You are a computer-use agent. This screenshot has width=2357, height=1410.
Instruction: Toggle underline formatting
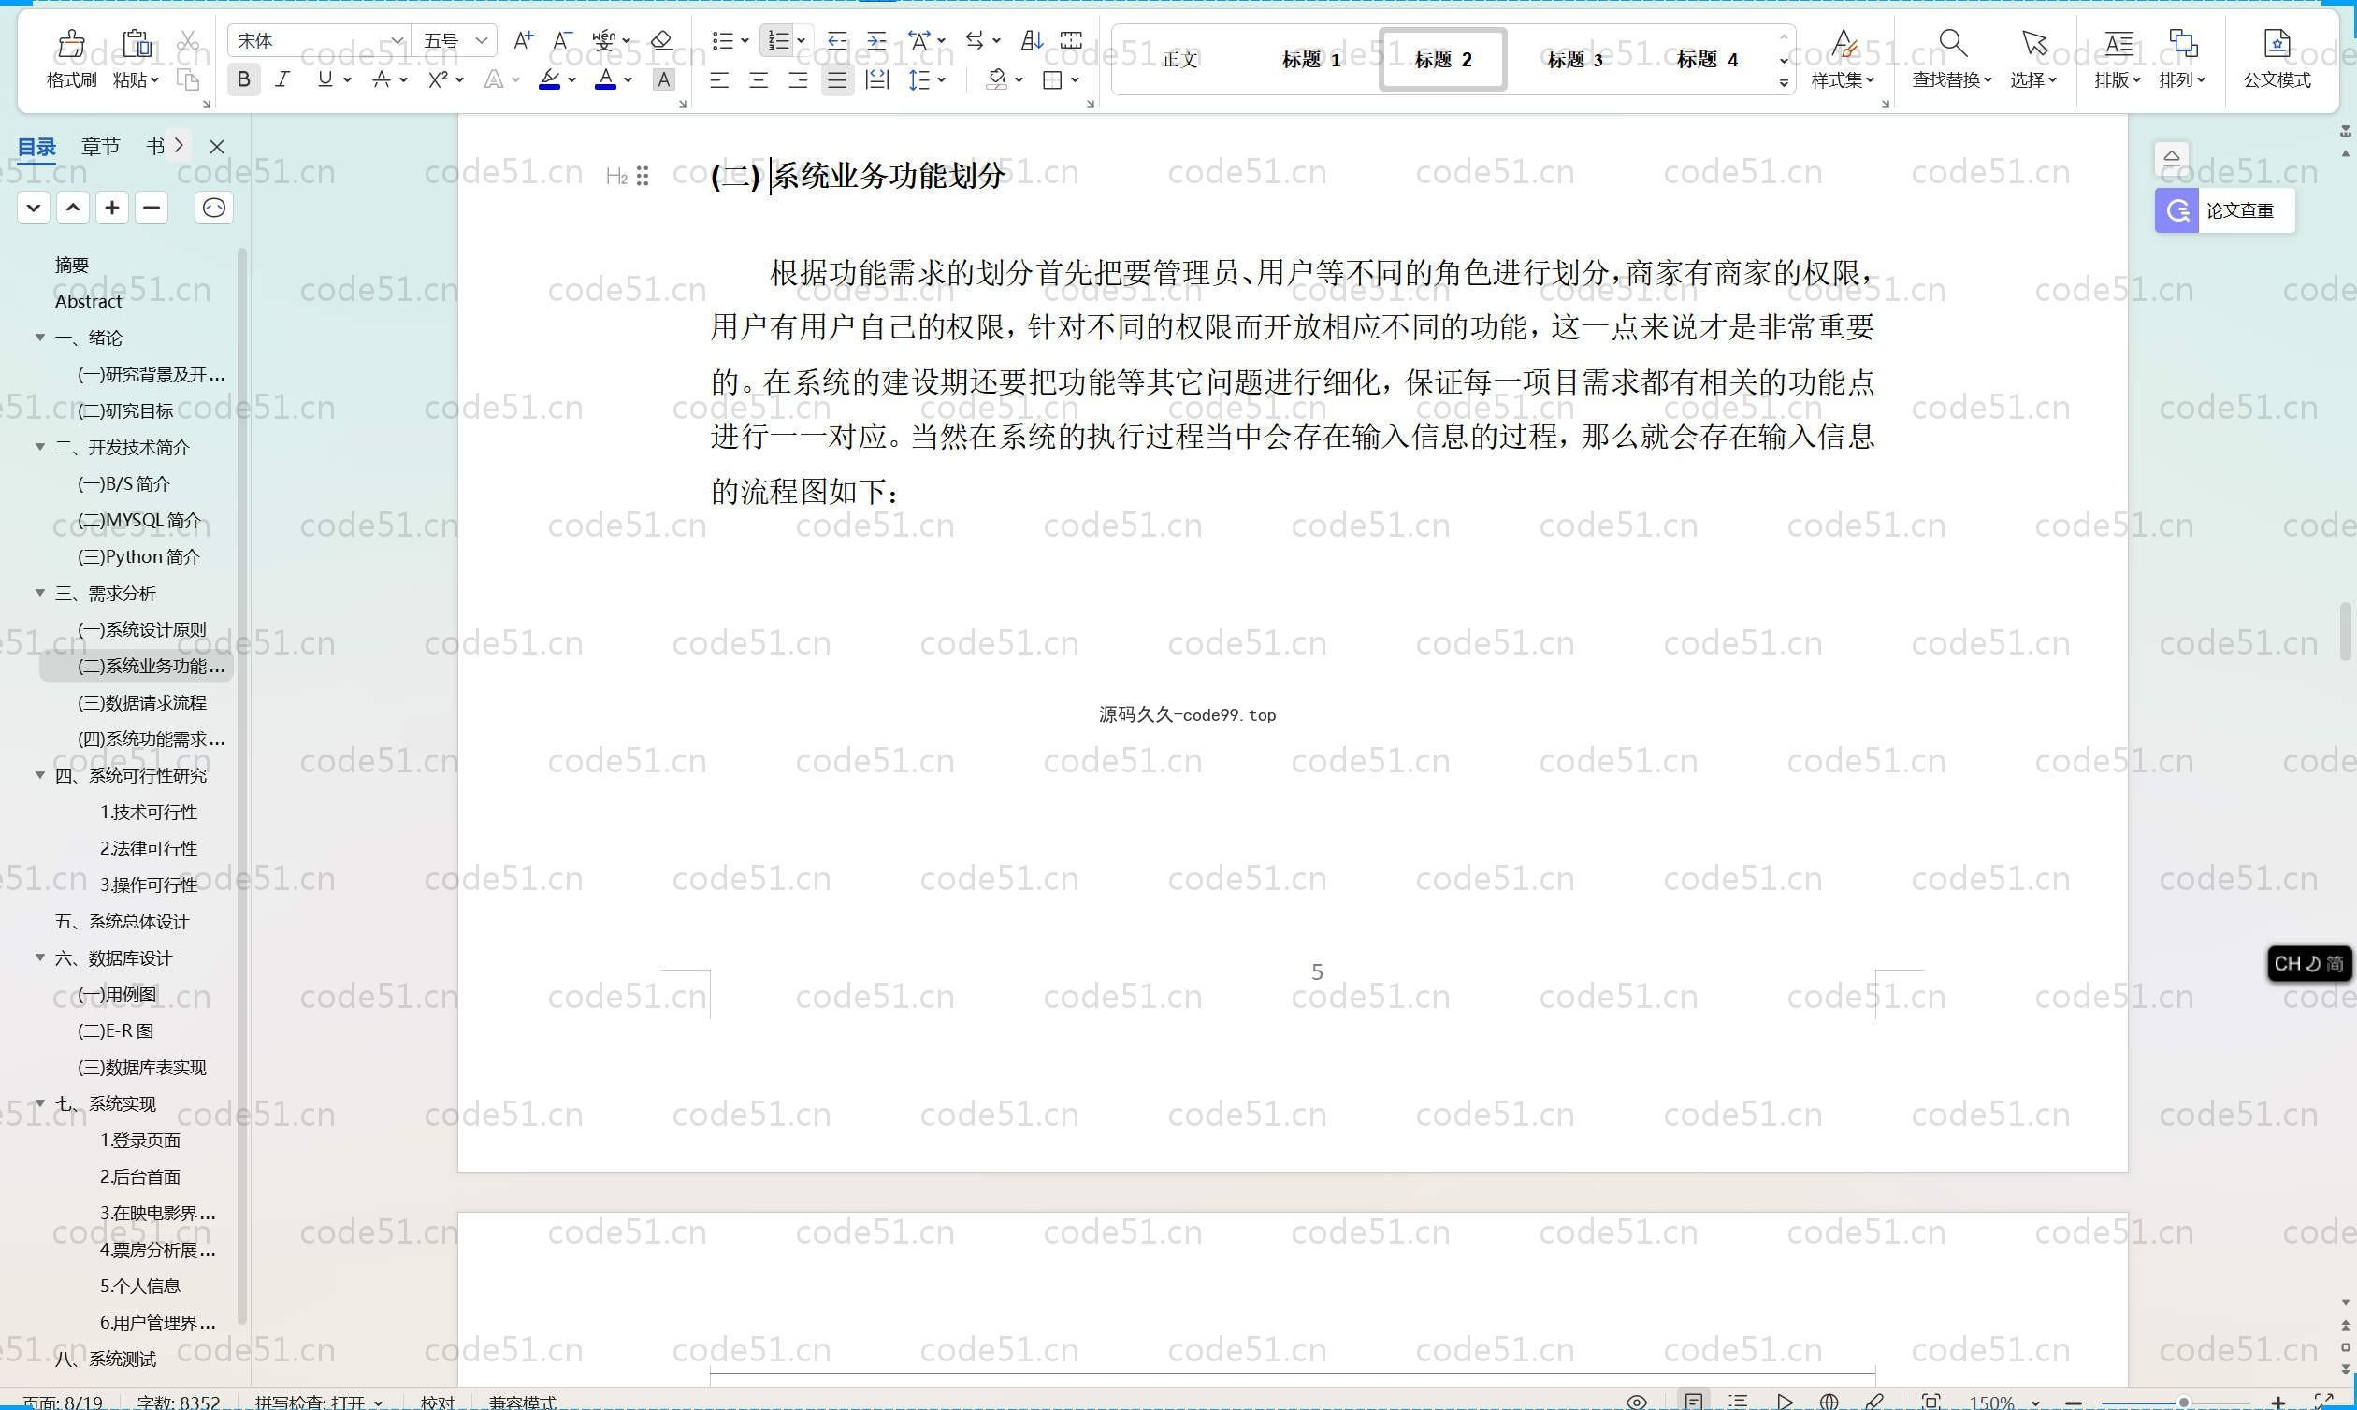(325, 79)
